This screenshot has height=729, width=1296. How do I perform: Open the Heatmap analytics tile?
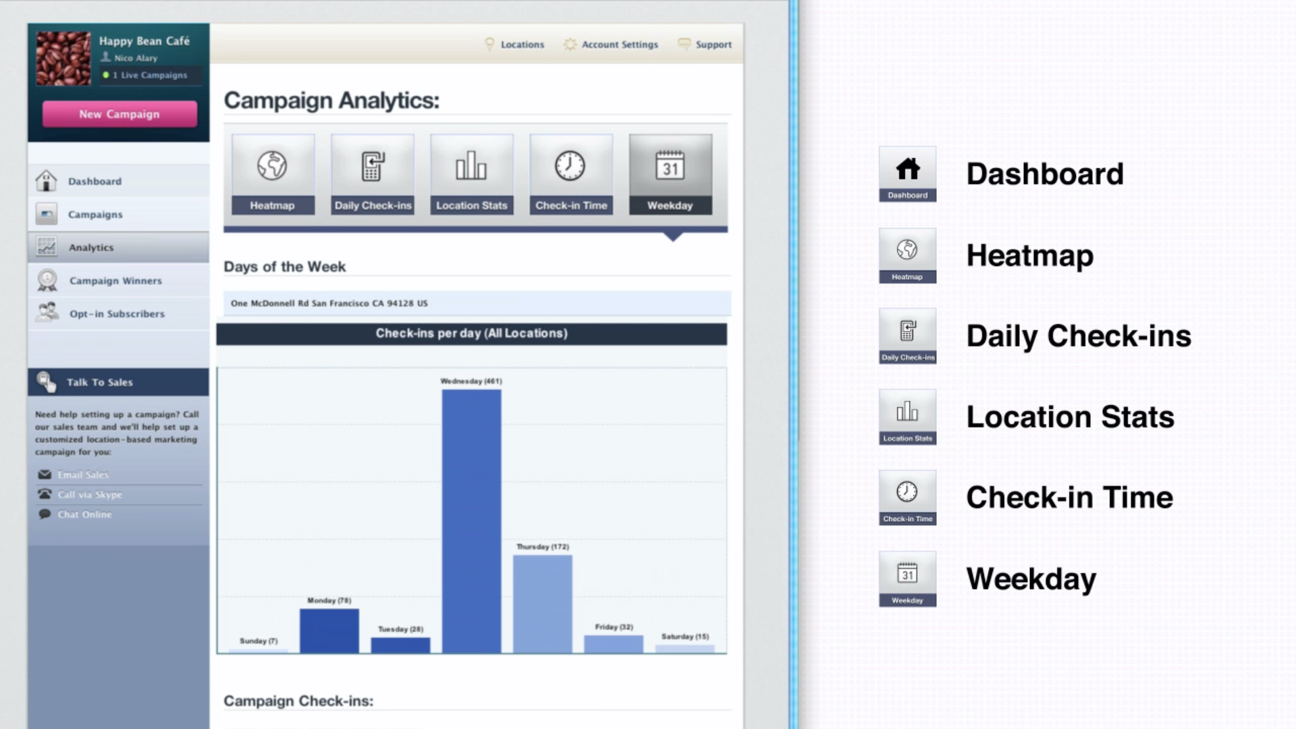pos(273,174)
